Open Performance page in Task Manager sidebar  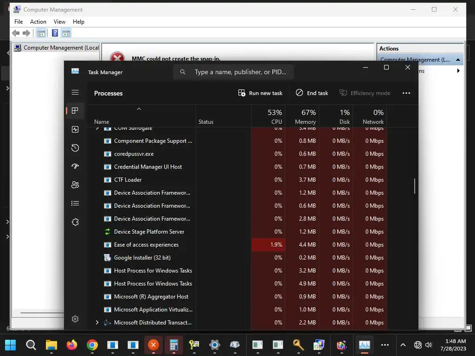click(x=75, y=130)
